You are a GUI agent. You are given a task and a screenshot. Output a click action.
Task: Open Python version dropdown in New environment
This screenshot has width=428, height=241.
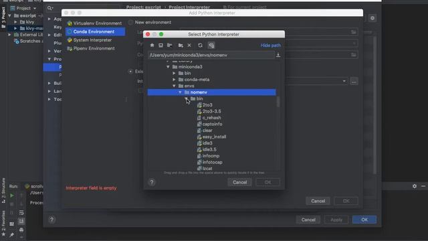[354, 44]
